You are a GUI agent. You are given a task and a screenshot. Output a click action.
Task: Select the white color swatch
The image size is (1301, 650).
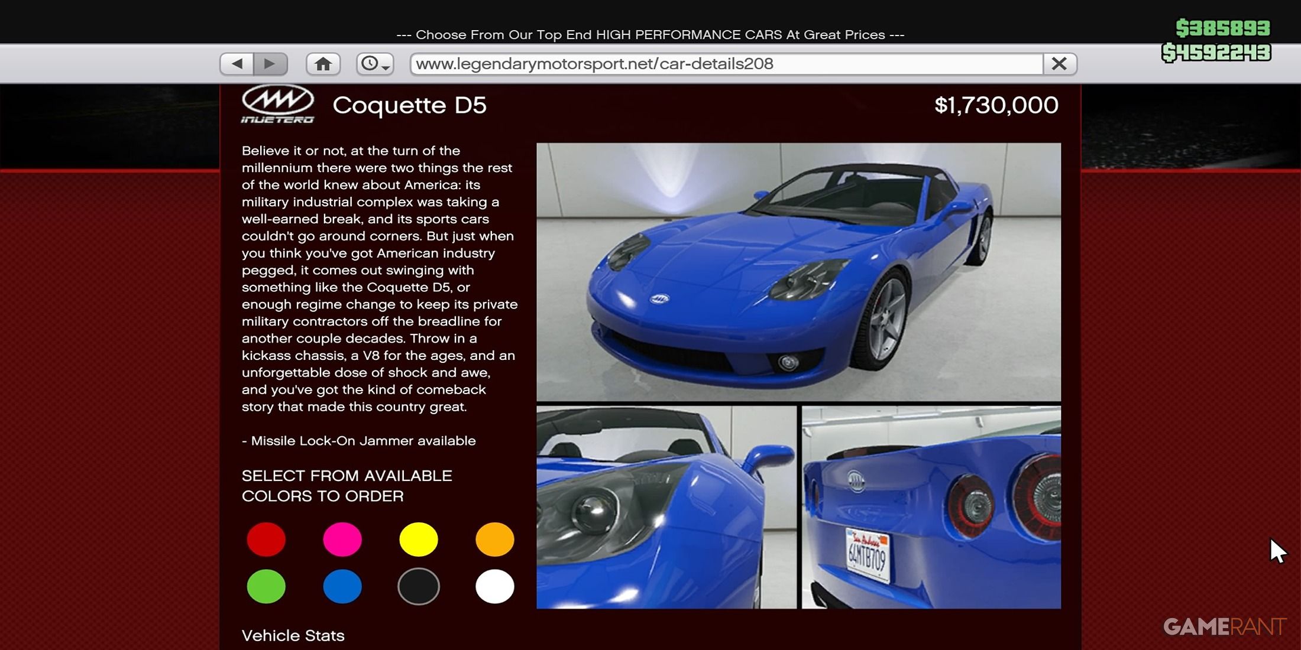click(x=495, y=586)
